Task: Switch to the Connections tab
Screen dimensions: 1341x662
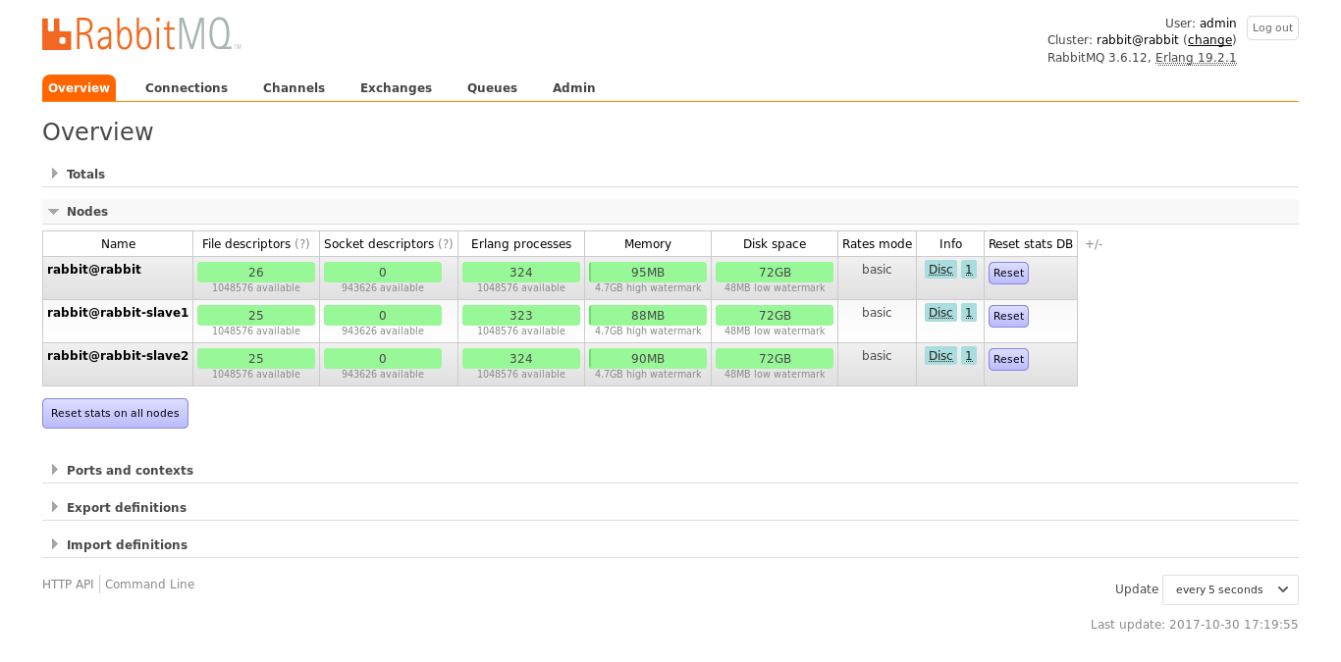Action: (x=187, y=88)
